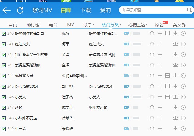
Task: Expand the 热门分类 dropdown
Action: click(111, 25)
